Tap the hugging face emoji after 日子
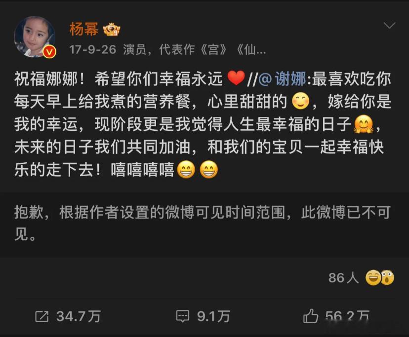 (364, 124)
